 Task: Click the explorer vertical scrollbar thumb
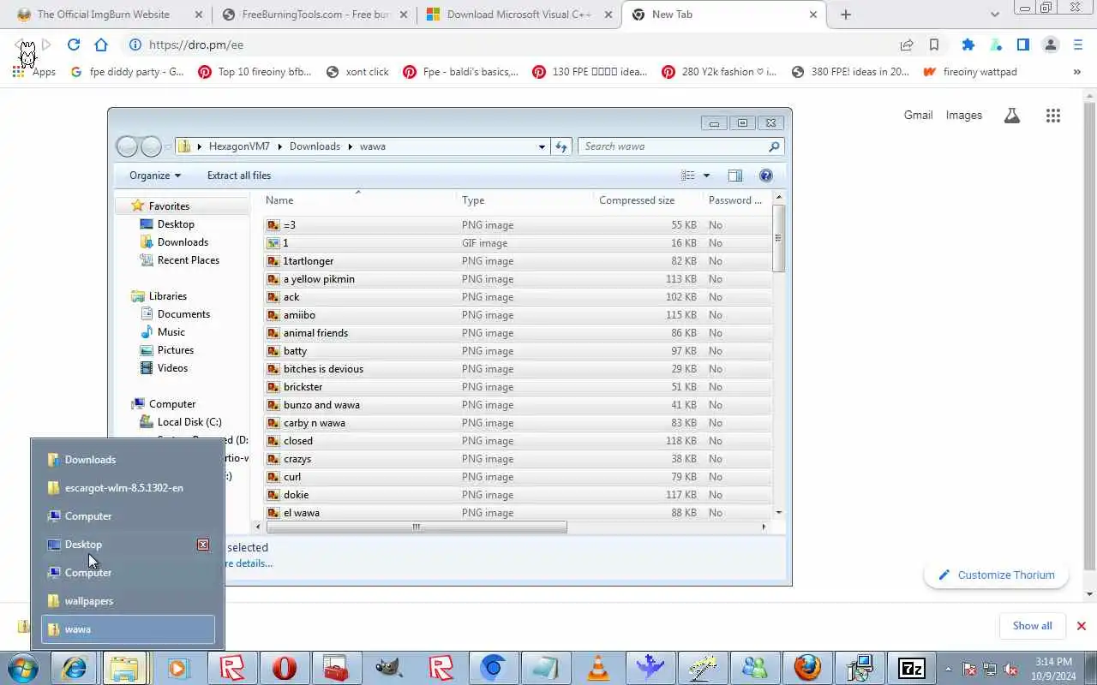[x=778, y=239]
